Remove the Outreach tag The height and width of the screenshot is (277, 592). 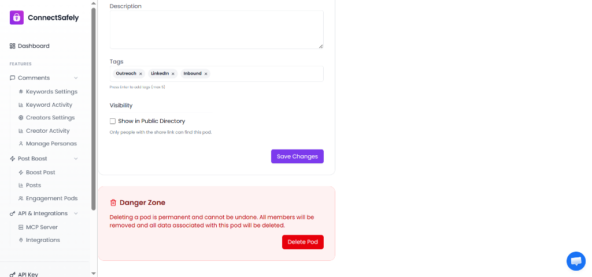pyautogui.click(x=140, y=74)
